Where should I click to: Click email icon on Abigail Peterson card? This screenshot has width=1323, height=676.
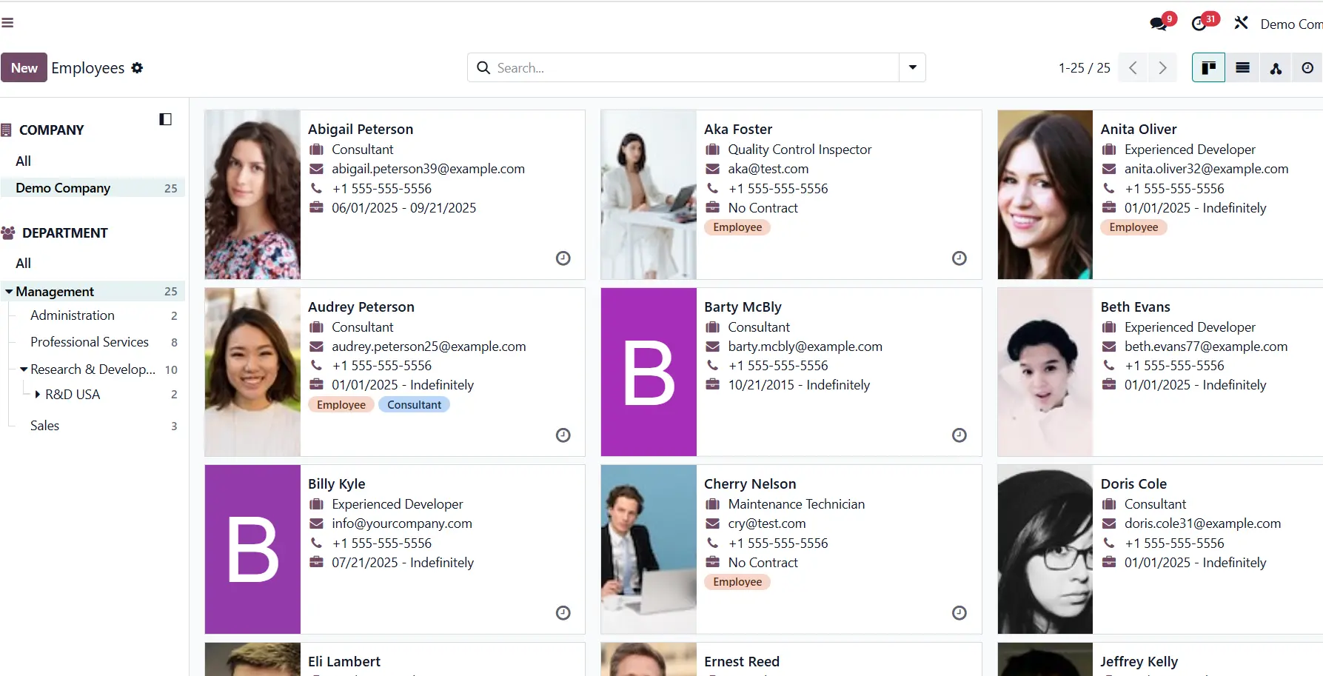click(316, 169)
